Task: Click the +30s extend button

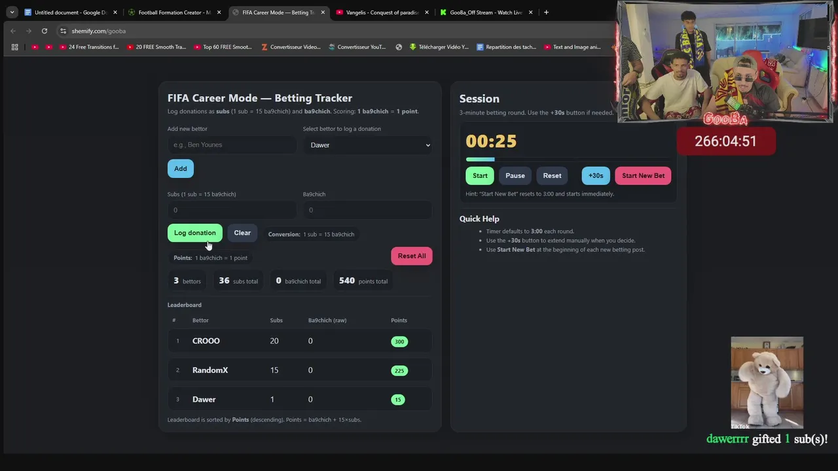Action: click(x=596, y=175)
